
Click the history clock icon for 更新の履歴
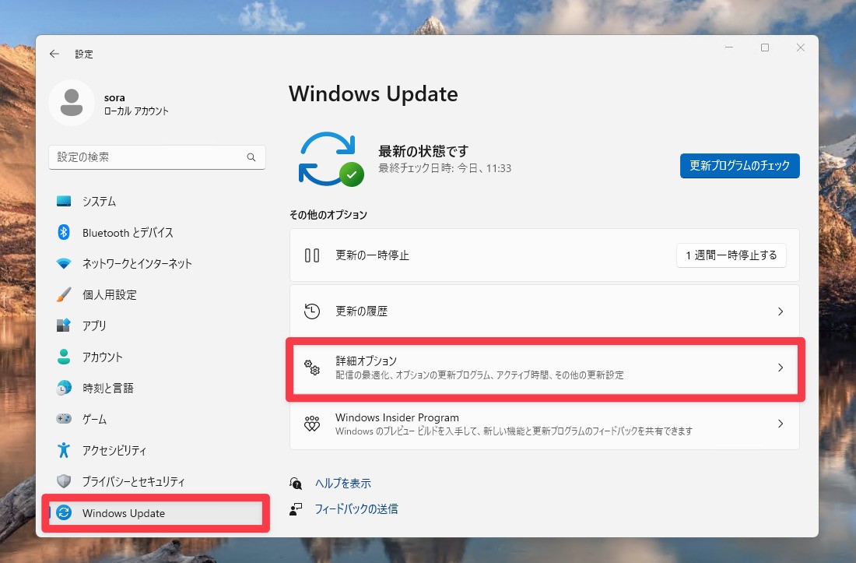tap(312, 311)
